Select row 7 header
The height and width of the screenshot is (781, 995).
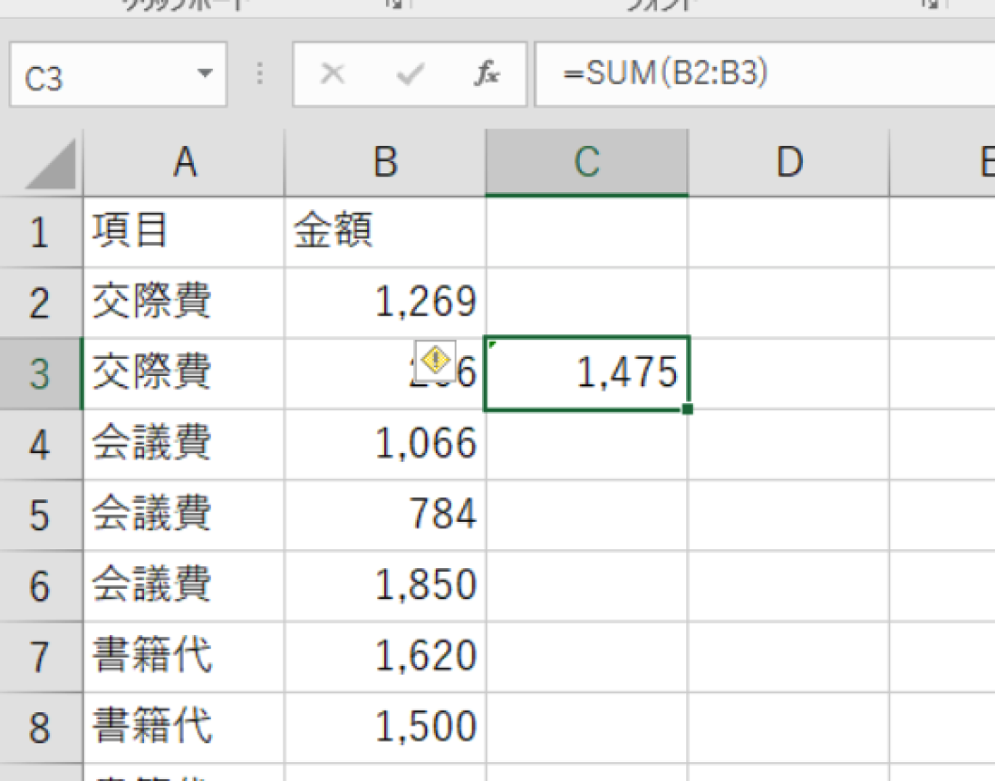coord(41,657)
